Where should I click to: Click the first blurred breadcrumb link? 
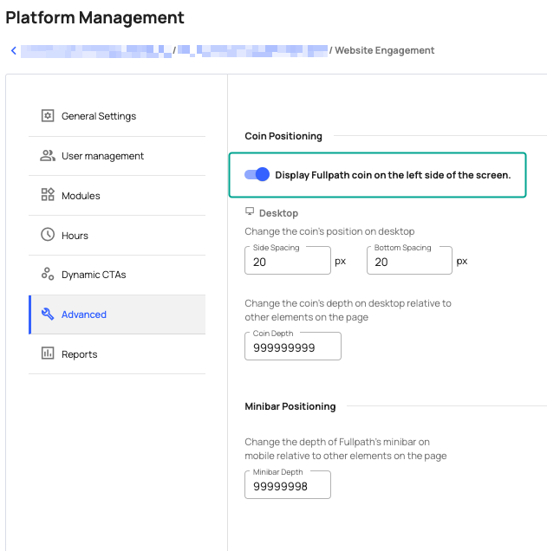click(x=95, y=50)
